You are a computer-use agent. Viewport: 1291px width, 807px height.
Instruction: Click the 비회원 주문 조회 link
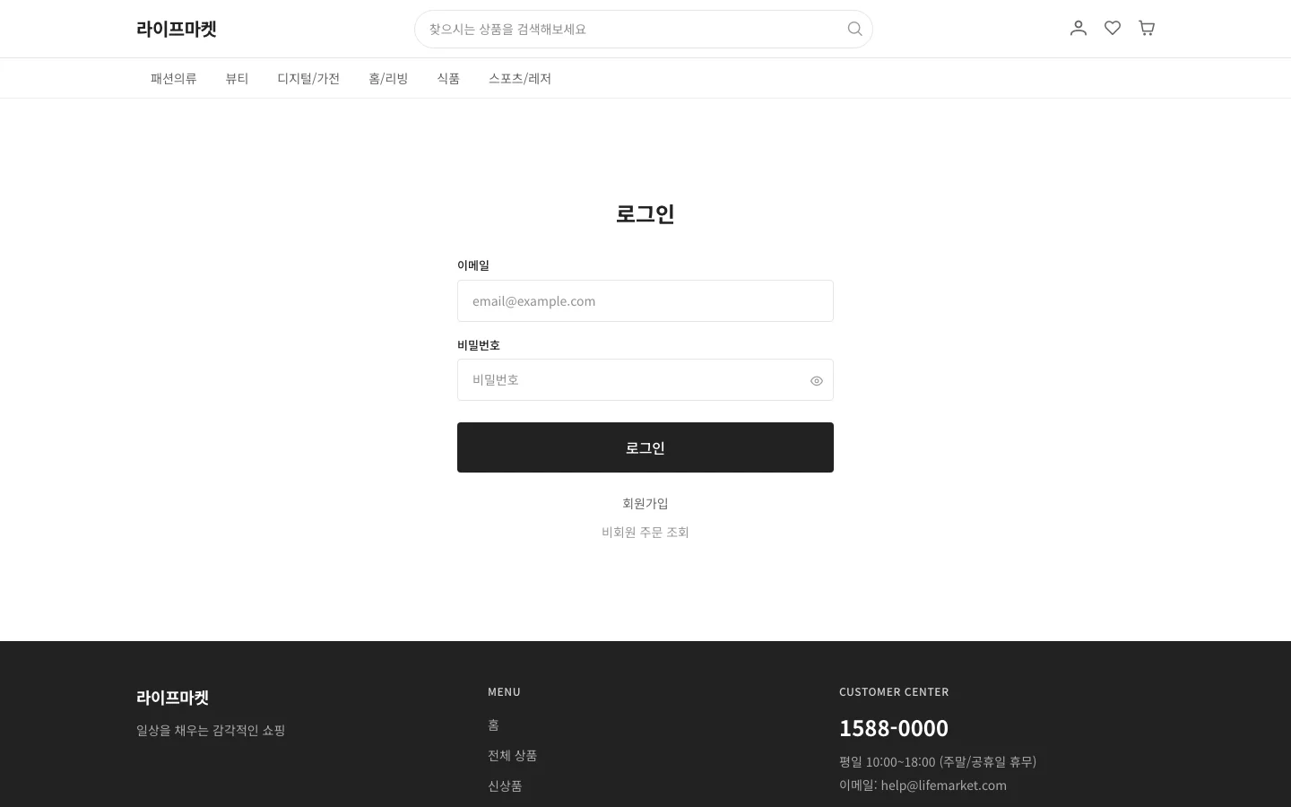click(645, 532)
